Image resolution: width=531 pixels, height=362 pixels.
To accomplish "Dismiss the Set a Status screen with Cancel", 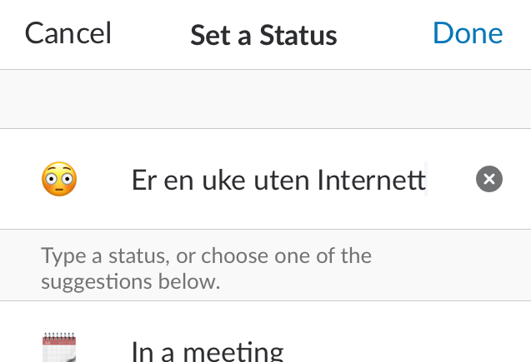I will click(68, 33).
